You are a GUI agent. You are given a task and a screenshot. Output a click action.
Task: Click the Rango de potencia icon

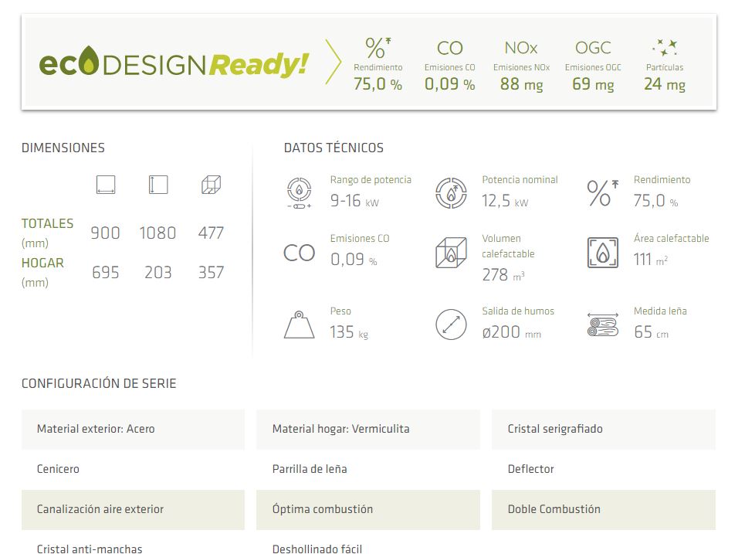(300, 192)
